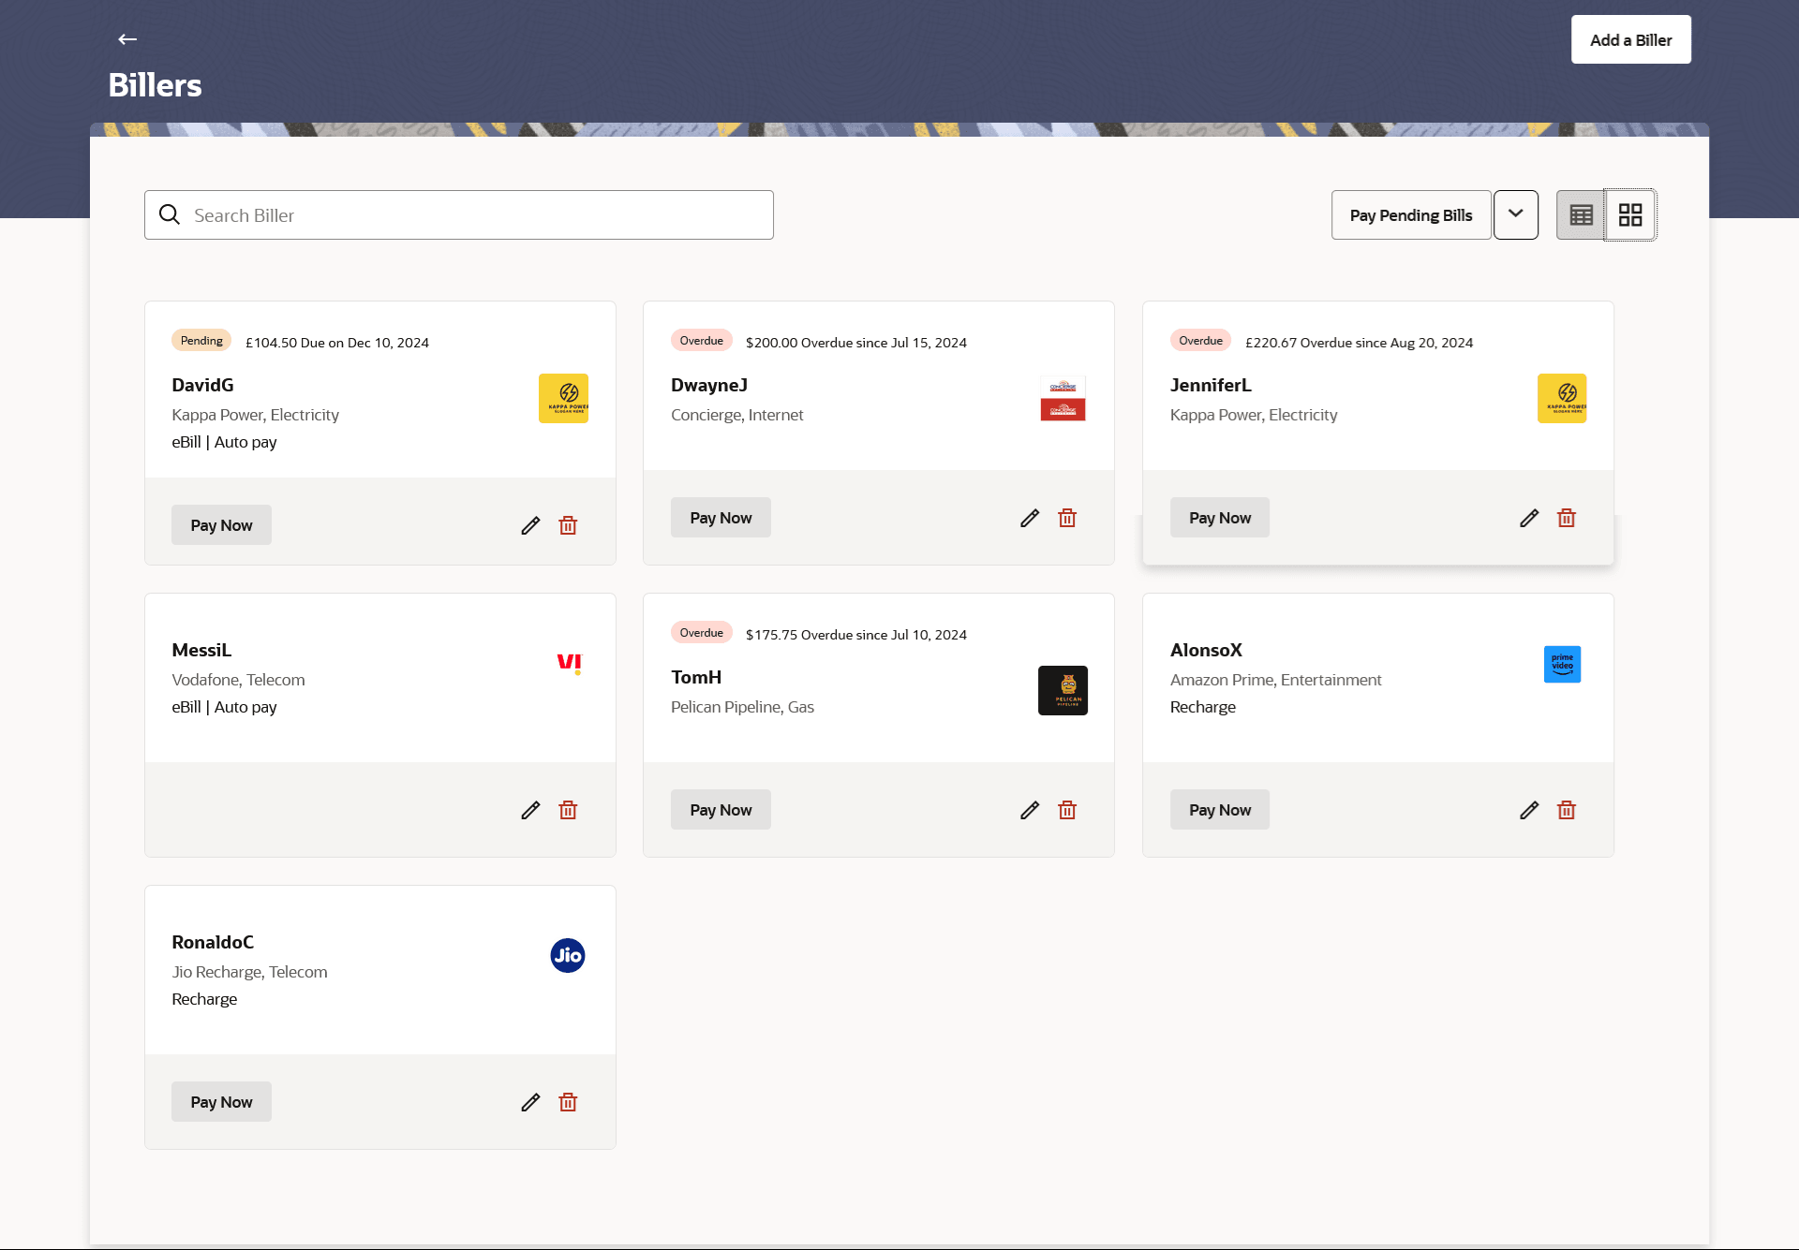This screenshot has height=1250, width=1799.
Task: Switch to grid card view
Action: pos(1630,215)
